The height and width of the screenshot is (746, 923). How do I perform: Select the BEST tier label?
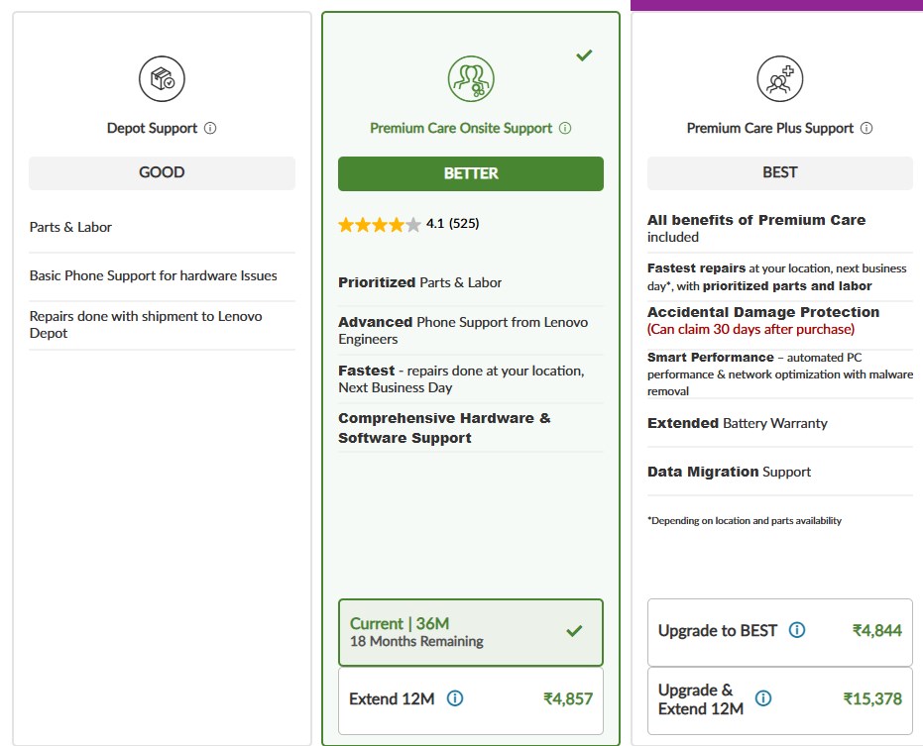[779, 172]
